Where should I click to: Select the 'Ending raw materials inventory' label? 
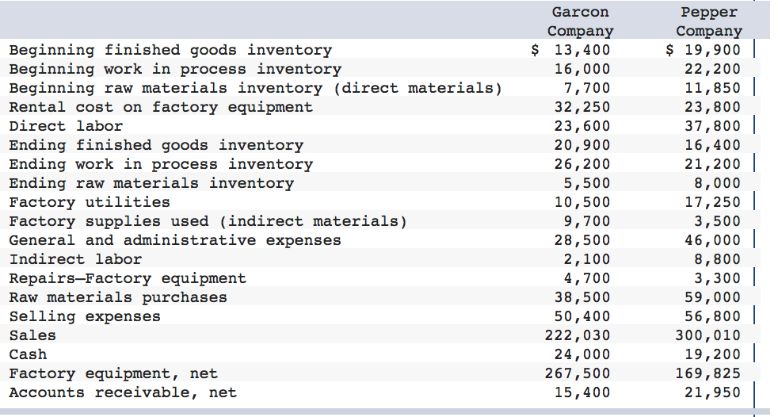[x=151, y=183]
